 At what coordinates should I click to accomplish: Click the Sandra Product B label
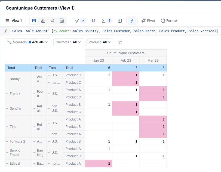73,105
